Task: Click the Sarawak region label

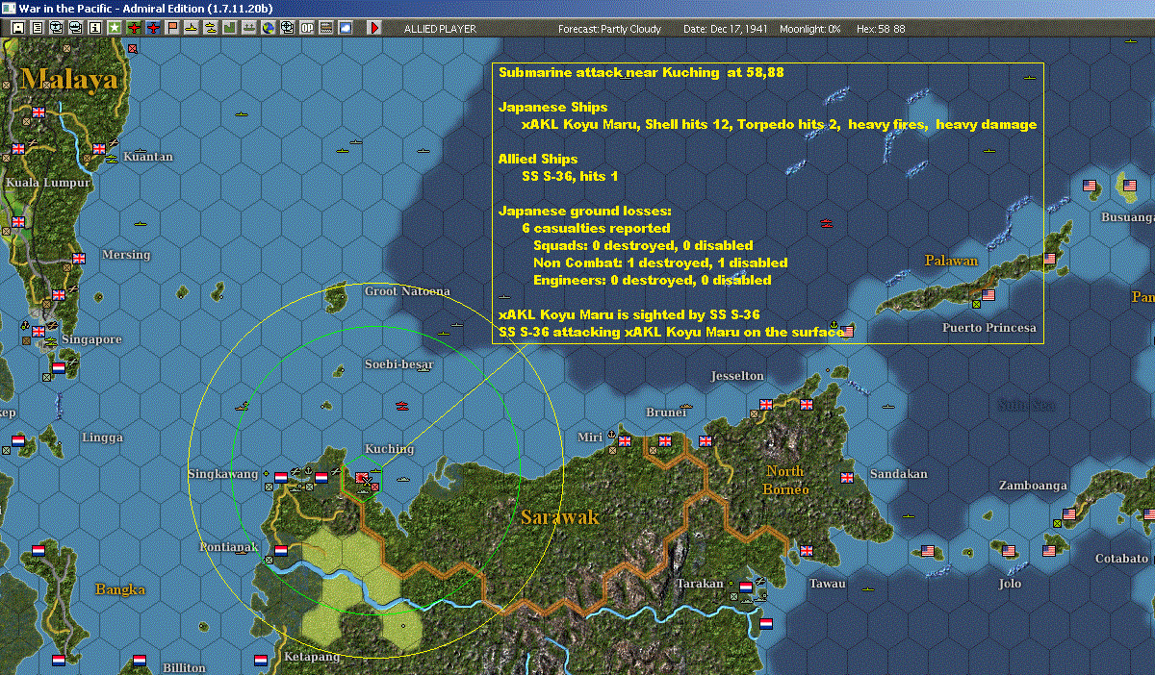Action: pos(560,518)
